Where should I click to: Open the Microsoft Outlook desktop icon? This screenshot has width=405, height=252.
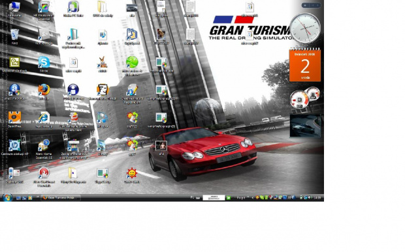pos(14,63)
